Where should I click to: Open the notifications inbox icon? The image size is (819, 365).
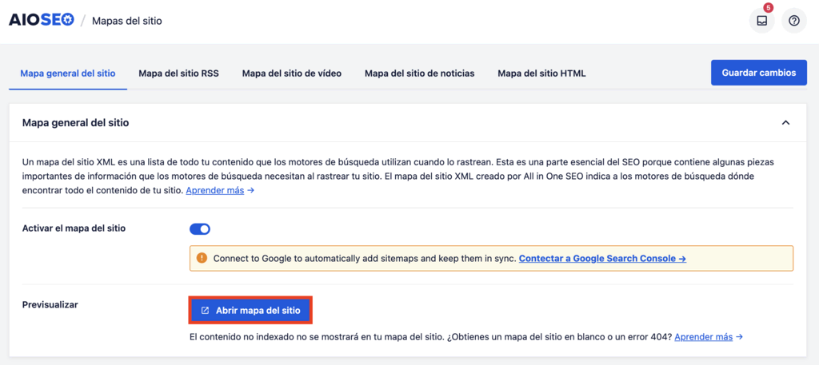(x=761, y=22)
